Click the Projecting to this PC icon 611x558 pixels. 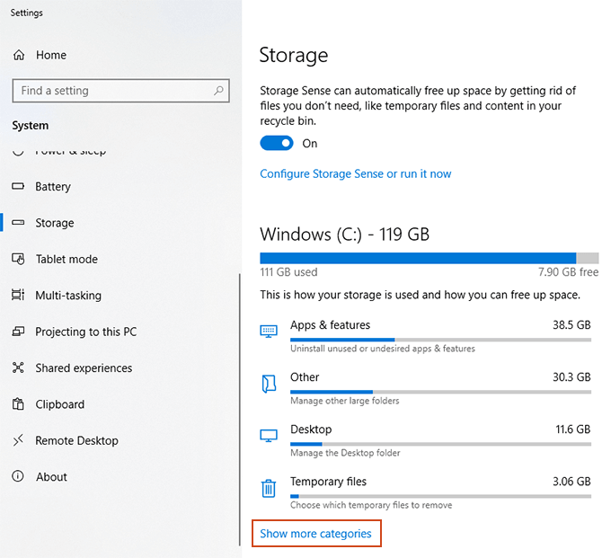[18, 332]
